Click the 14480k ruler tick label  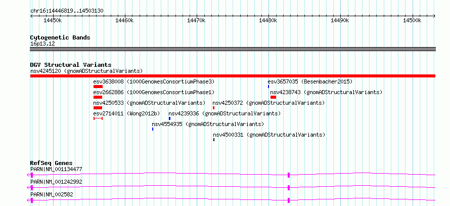(268, 20)
